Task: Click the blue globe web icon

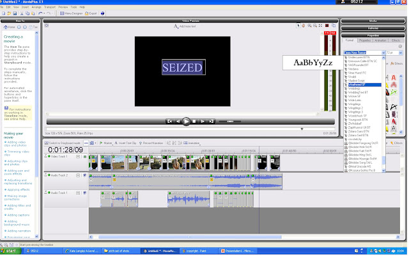Action: (102, 13)
